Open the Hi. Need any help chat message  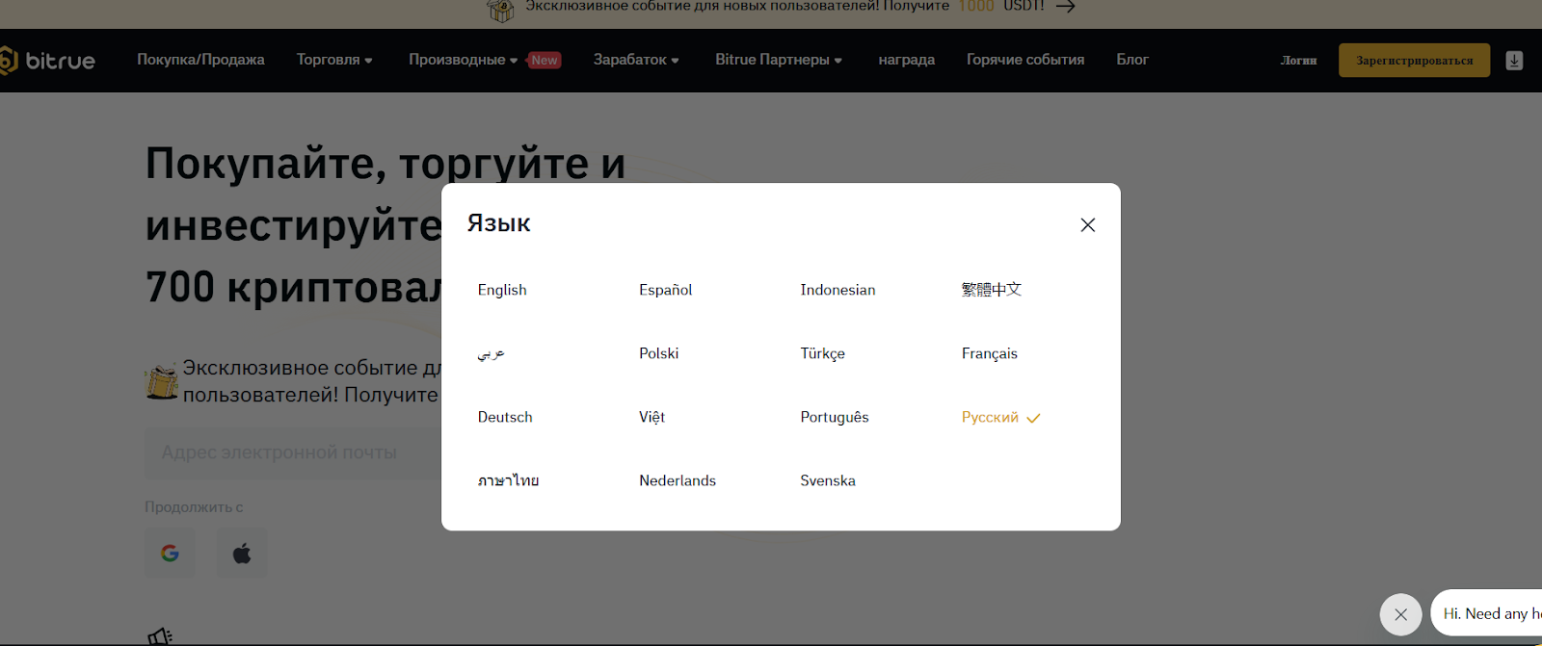tap(1487, 613)
